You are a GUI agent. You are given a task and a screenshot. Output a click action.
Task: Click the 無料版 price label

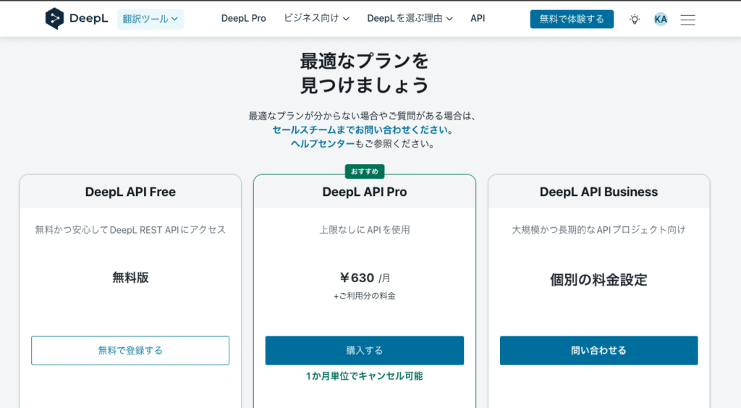[130, 278]
